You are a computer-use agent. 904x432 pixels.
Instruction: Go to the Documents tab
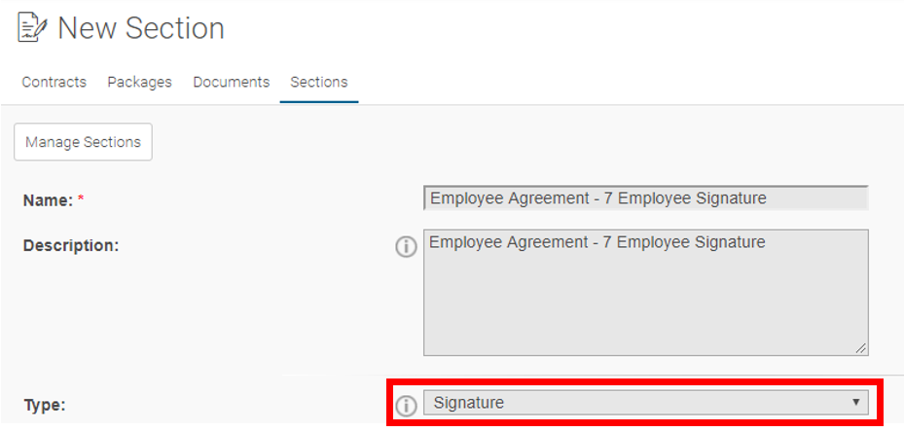point(232,83)
